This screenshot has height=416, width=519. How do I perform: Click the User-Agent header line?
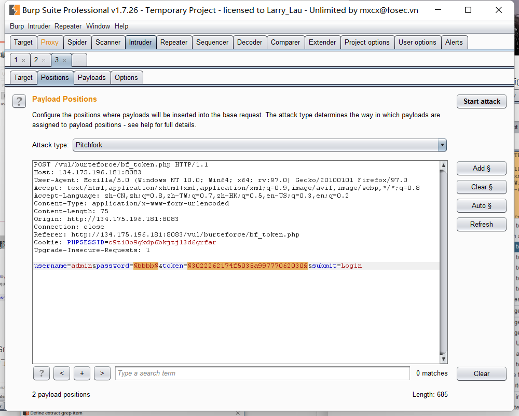[x=221, y=180]
